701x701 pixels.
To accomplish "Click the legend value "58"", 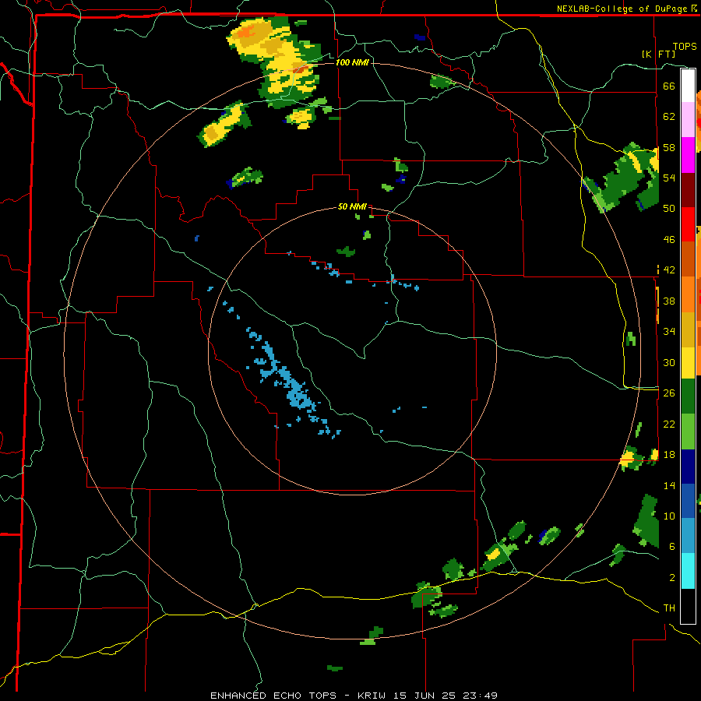I will pos(669,147).
